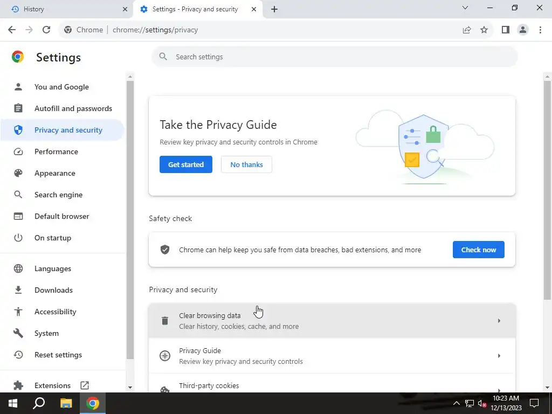Select Privacy and security in sidebar
This screenshot has width=552, height=414.
click(x=62, y=130)
